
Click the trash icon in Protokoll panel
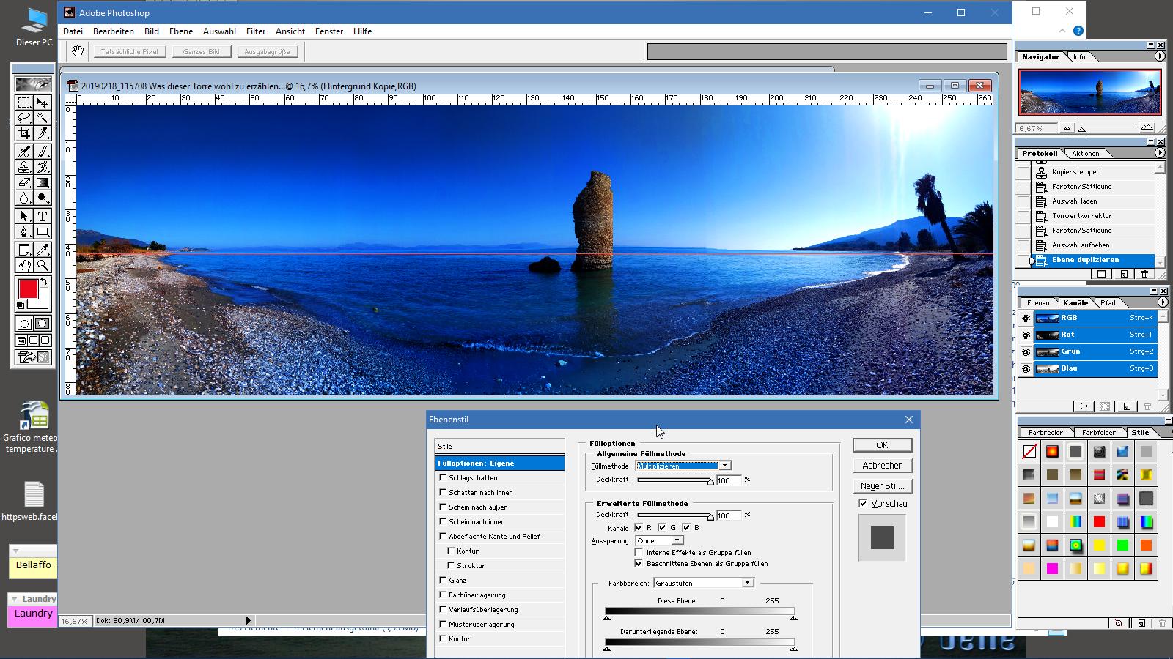pyautogui.click(x=1144, y=274)
